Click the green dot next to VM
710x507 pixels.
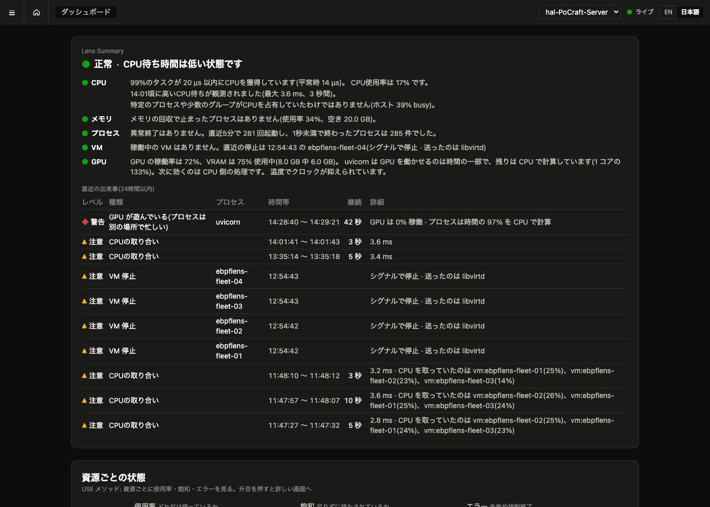(x=85, y=148)
